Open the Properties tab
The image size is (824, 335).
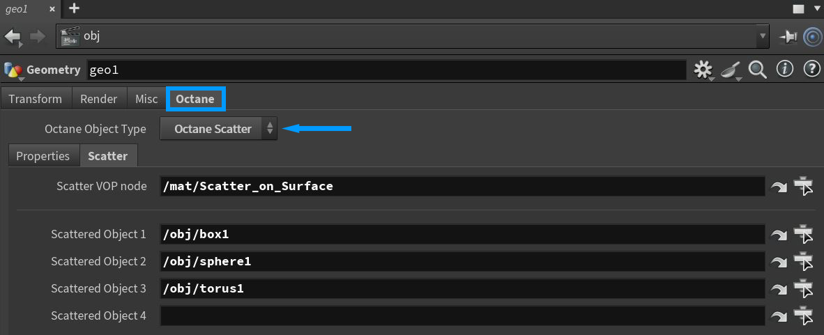click(43, 156)
